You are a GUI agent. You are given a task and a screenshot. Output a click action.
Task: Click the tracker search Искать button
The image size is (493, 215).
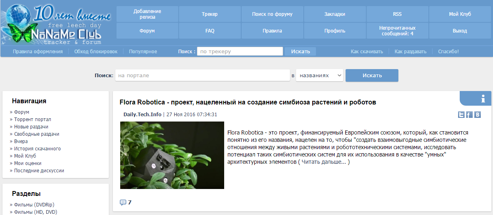click(300, 52)
